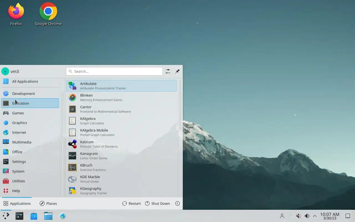Image resolution: width=355 pixels, height=222 pixels.
Task: Select Development category
Action: (30, 94)
